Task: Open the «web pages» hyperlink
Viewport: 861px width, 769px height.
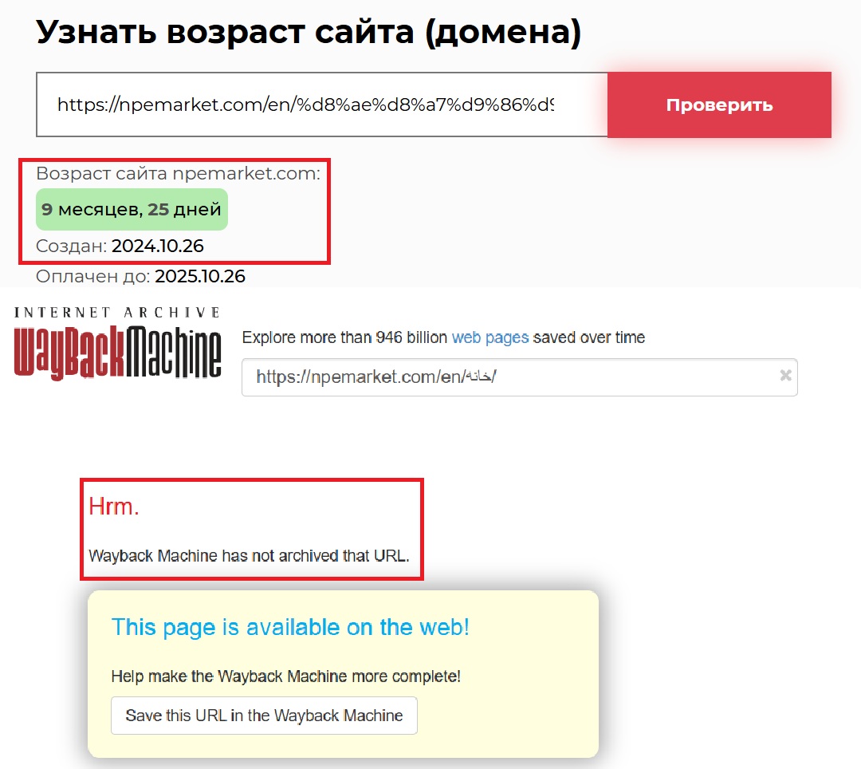Action: (489, 337)
